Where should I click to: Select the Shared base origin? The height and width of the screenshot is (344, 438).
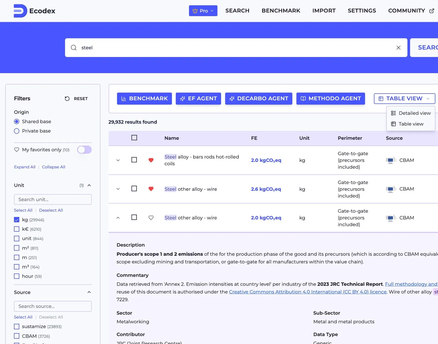click(17, 121)
